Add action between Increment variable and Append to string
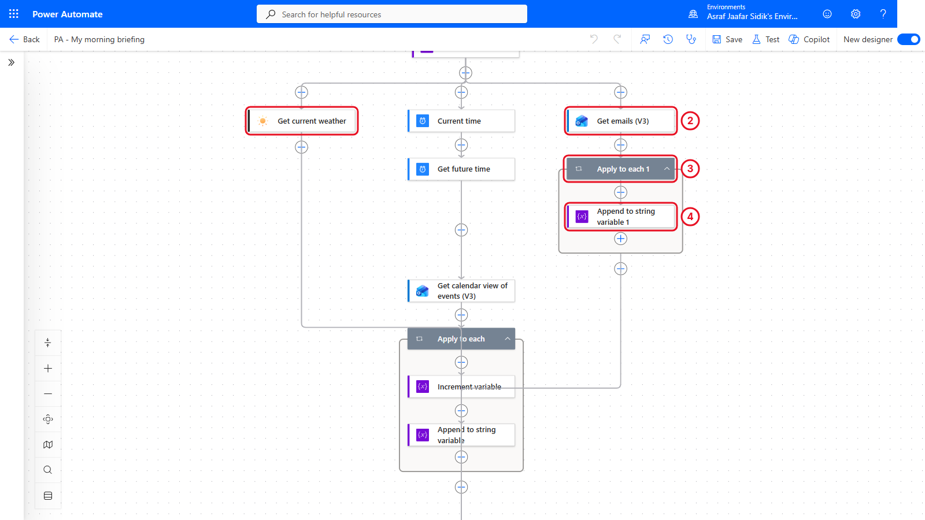925x520 pixels. (461, 411)
